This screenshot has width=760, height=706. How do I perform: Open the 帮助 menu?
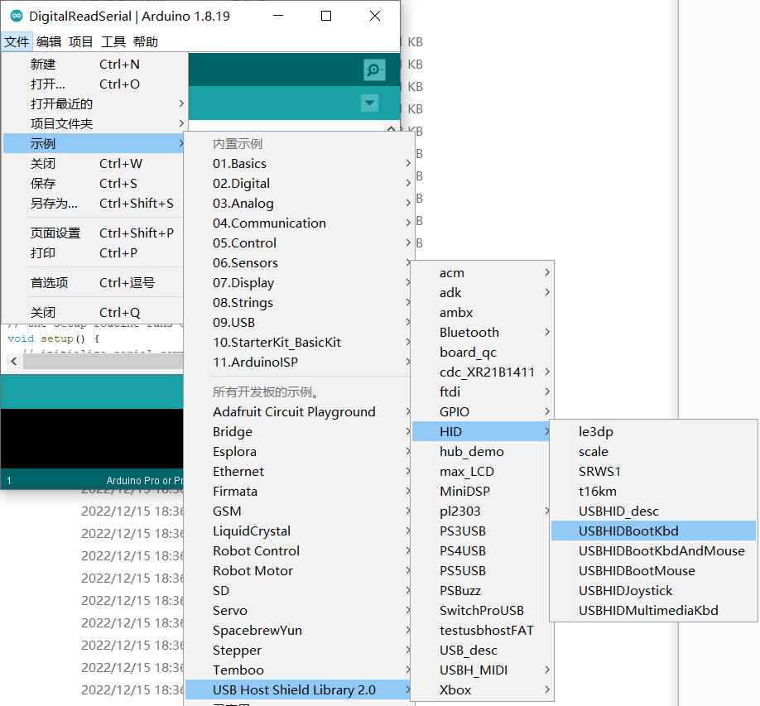click(x=146, y=42)
